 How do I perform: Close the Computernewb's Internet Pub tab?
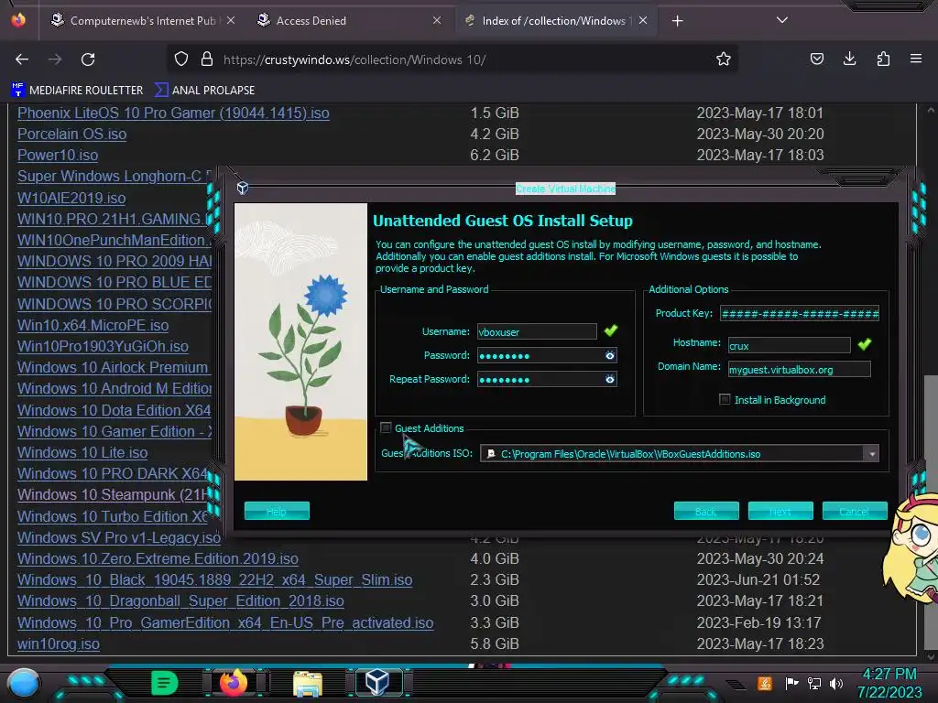point(231,20)
